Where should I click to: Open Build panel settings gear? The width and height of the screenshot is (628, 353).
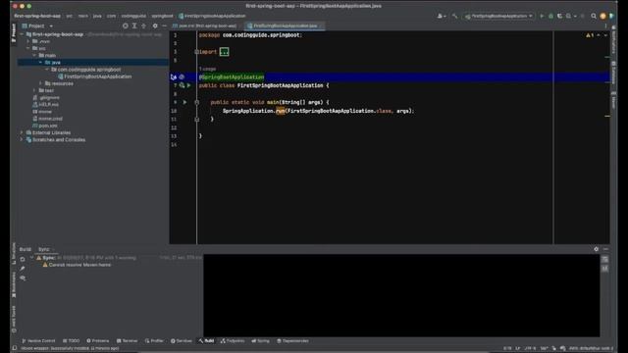click(x=596, y=249)
